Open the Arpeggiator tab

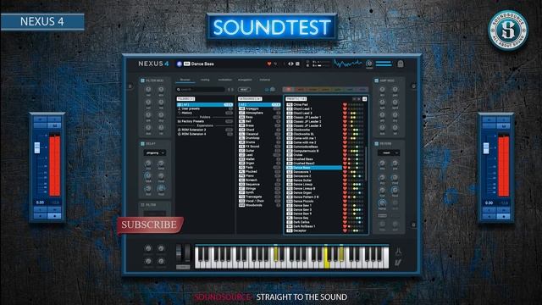click(x=245, y=80)
